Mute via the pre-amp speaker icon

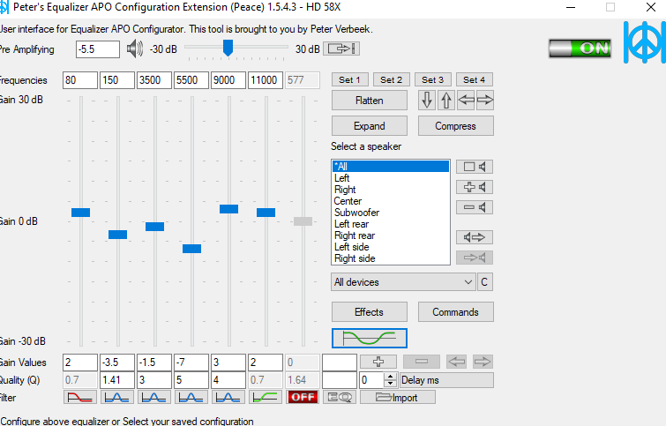(135, 49)
